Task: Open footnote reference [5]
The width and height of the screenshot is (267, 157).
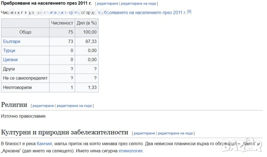Action: [x=189, y=12]
